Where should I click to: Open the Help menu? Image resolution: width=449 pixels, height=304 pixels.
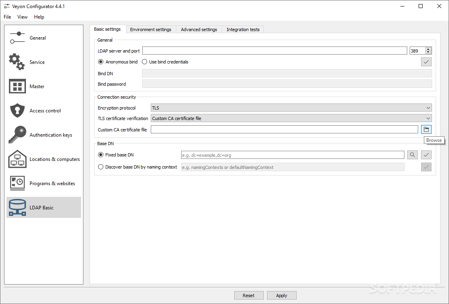[39, 17]
